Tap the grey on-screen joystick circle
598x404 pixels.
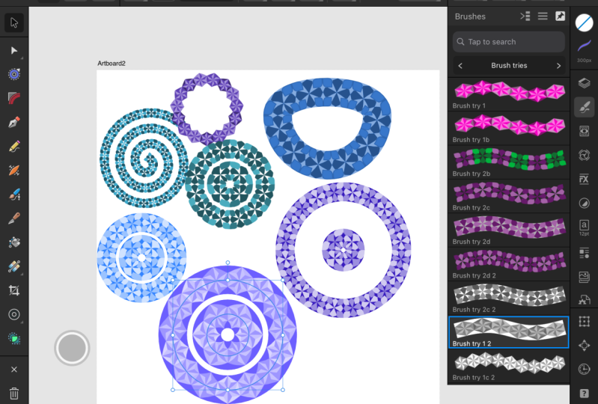click(x=72, y=348)
